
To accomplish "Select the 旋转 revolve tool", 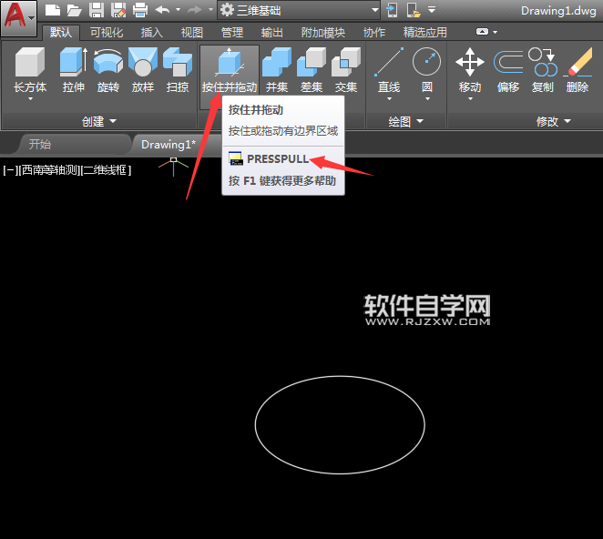I will (108, 70).
